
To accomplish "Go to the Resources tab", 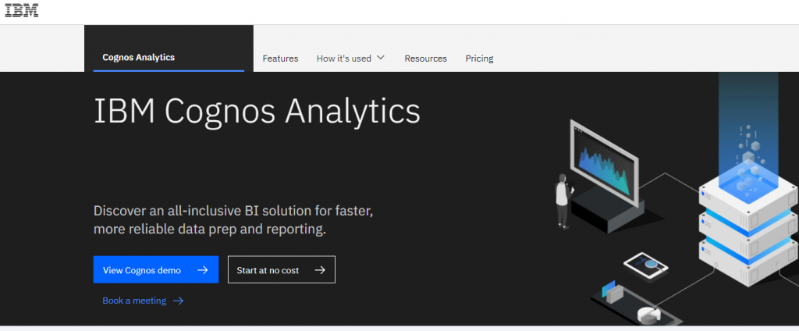I will point(425,59).
